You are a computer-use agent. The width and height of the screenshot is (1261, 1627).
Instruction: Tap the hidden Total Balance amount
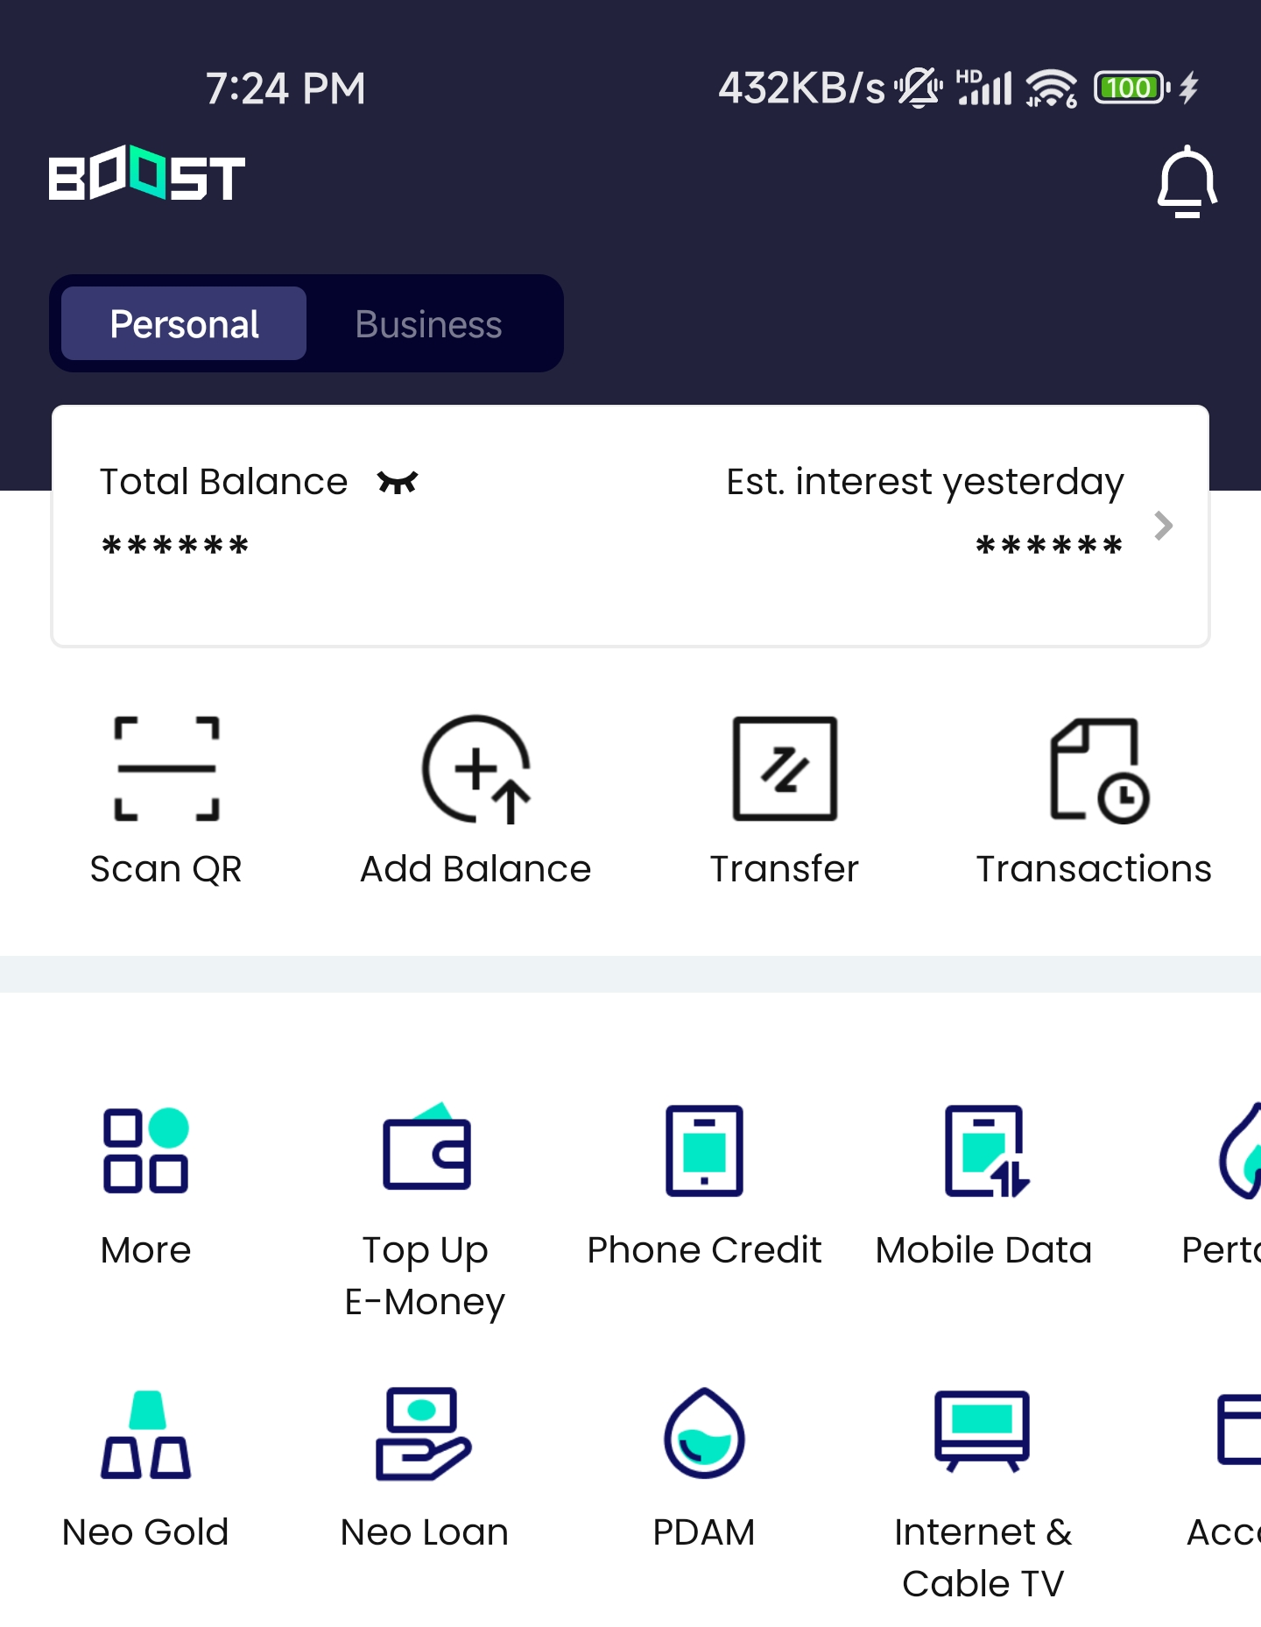click(x=175, y=545)
